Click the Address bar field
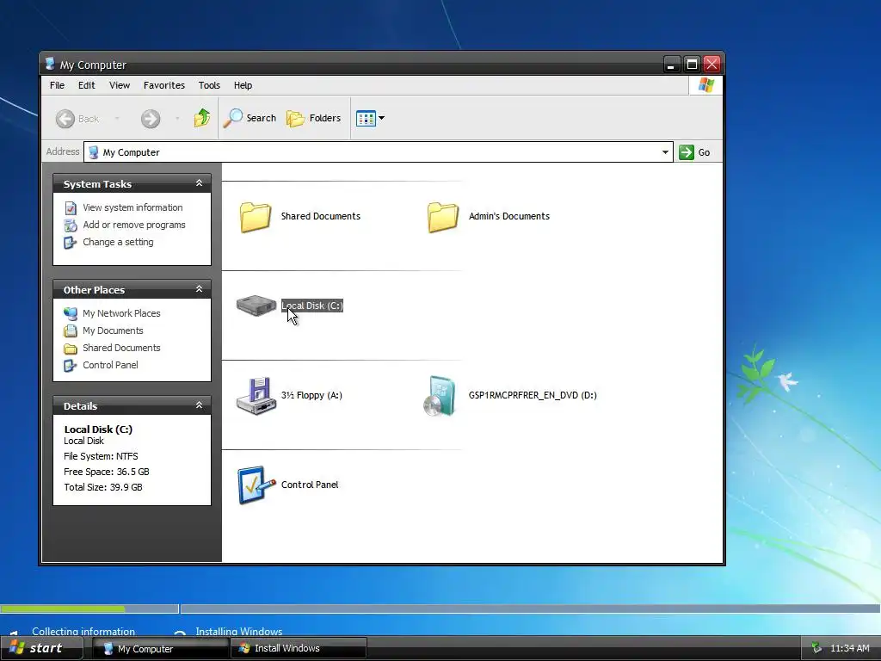 [378, 152]
